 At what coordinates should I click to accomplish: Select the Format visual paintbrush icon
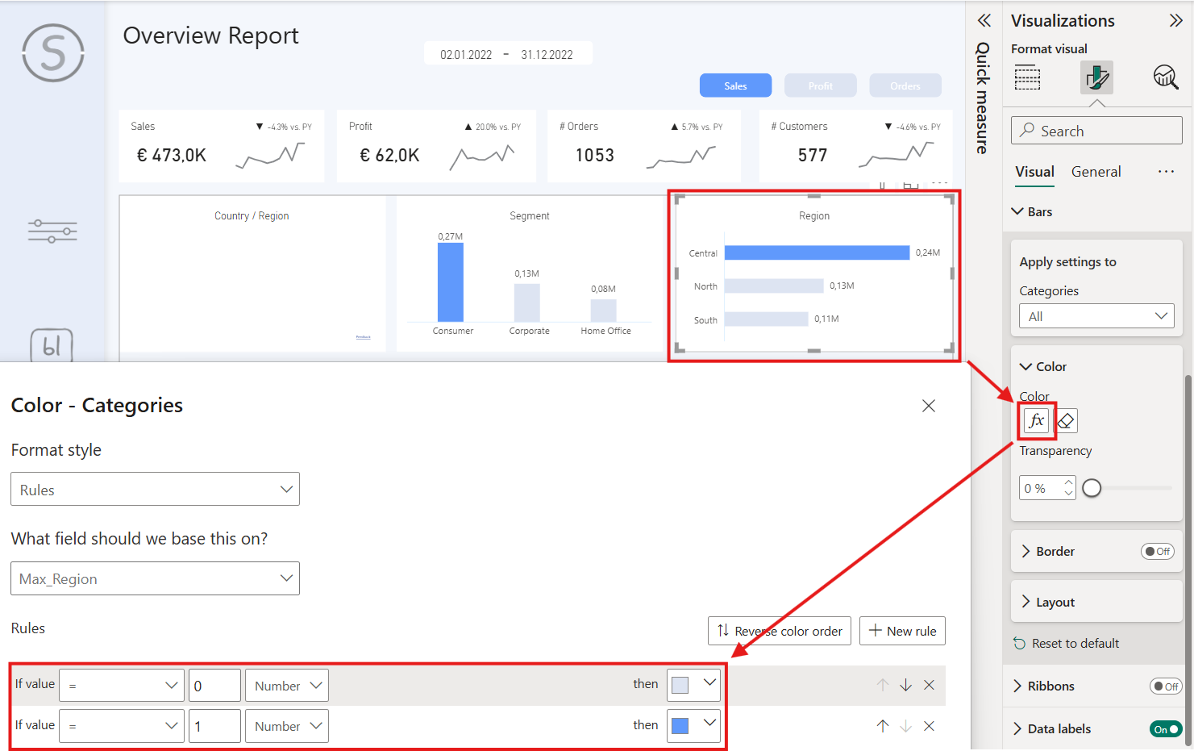pyautogui.click(x=1096, y=77)
